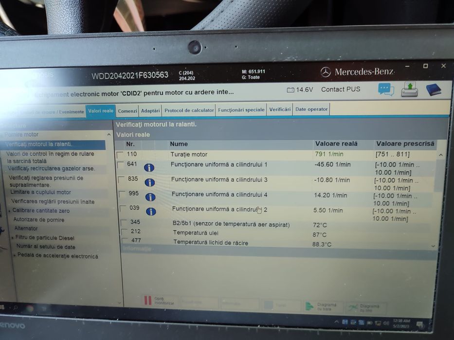Select Autorizare de pornire item
Screen dimensions: 454x340
pos(39,220)
